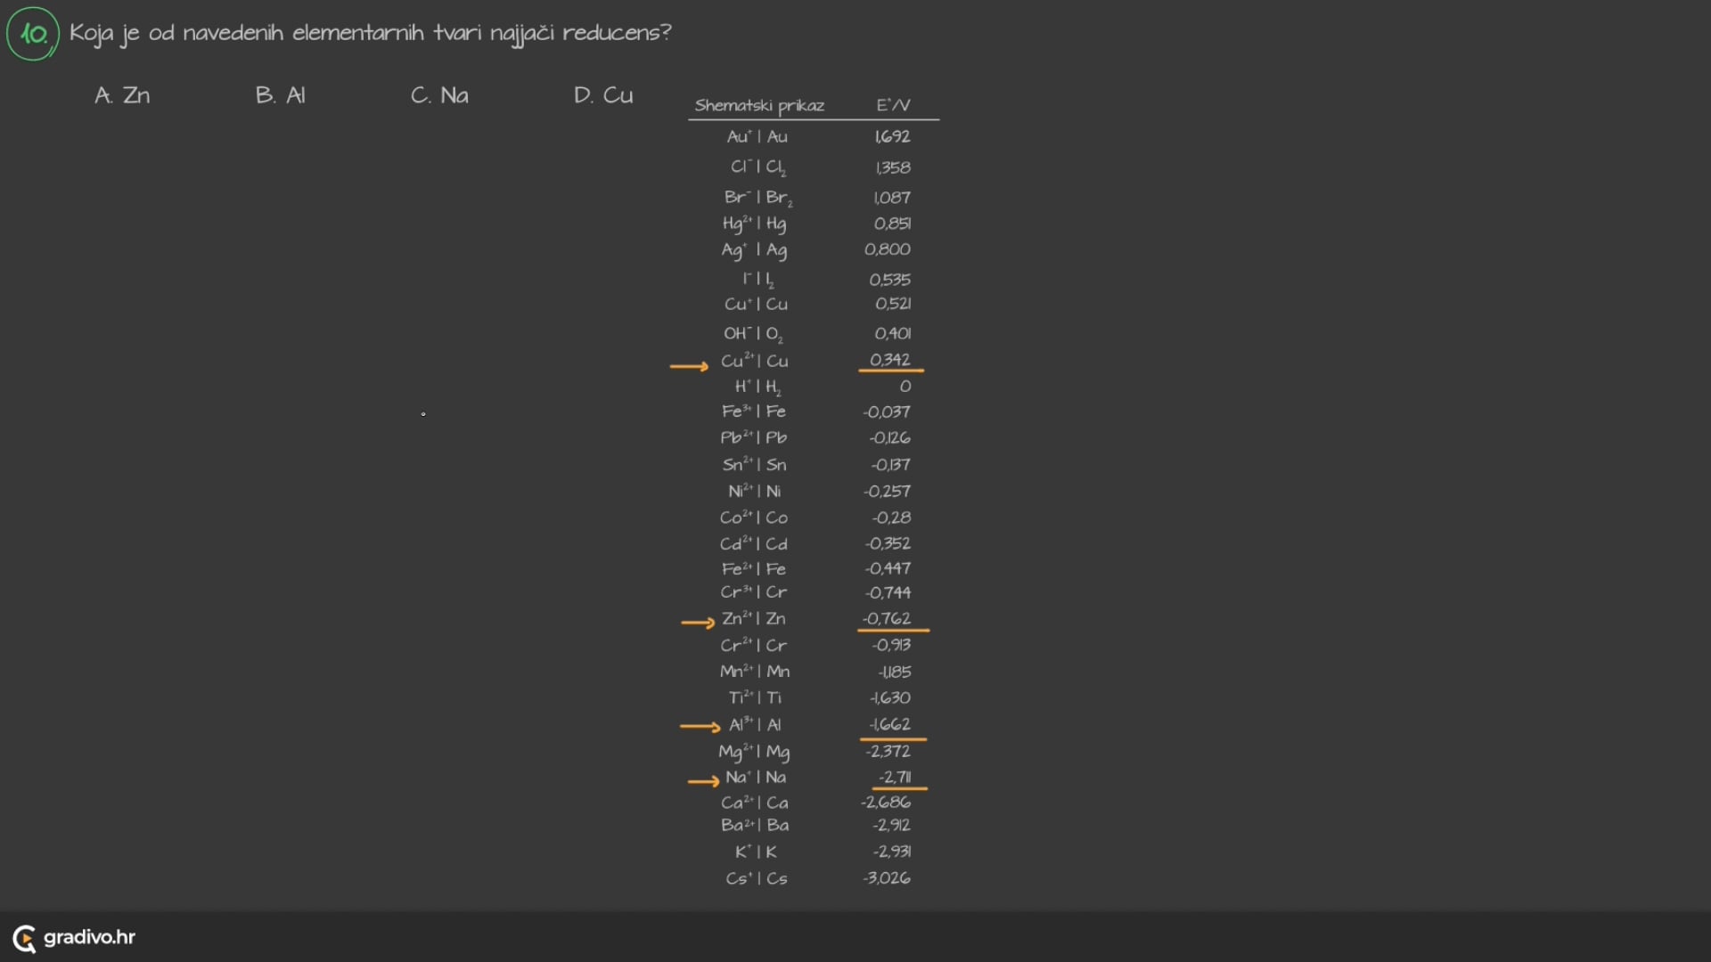Click the value -0,037
This screenshot has width=1711, height=962.
tap(887, 412)
